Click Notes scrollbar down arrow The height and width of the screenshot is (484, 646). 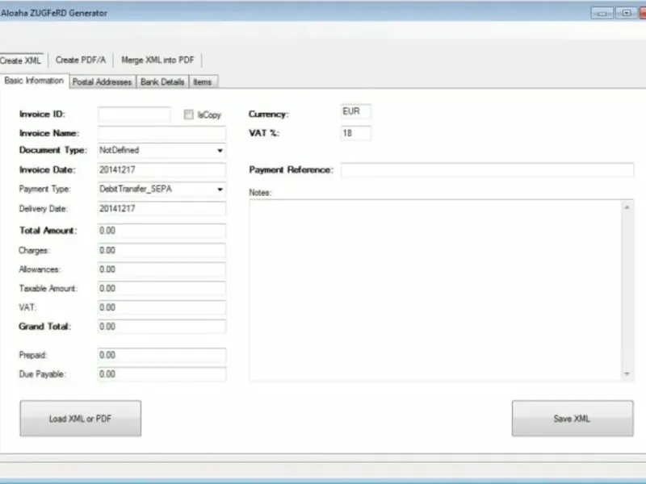point(627,373)
